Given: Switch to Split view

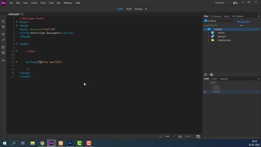Looking at the screenshot, I should point(129,9).
